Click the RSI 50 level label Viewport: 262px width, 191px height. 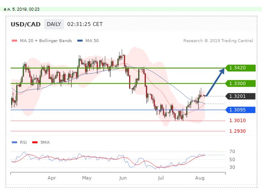232,160
